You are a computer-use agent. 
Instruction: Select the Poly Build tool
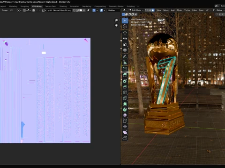point(125,104)
